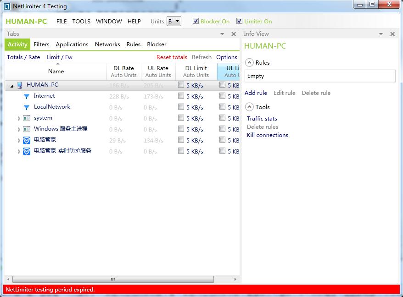
Task: Select the Empty rules list box
Action: point(320,76)
